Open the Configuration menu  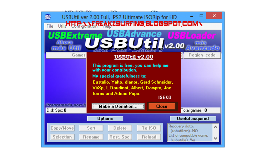[x=84, y=26]
